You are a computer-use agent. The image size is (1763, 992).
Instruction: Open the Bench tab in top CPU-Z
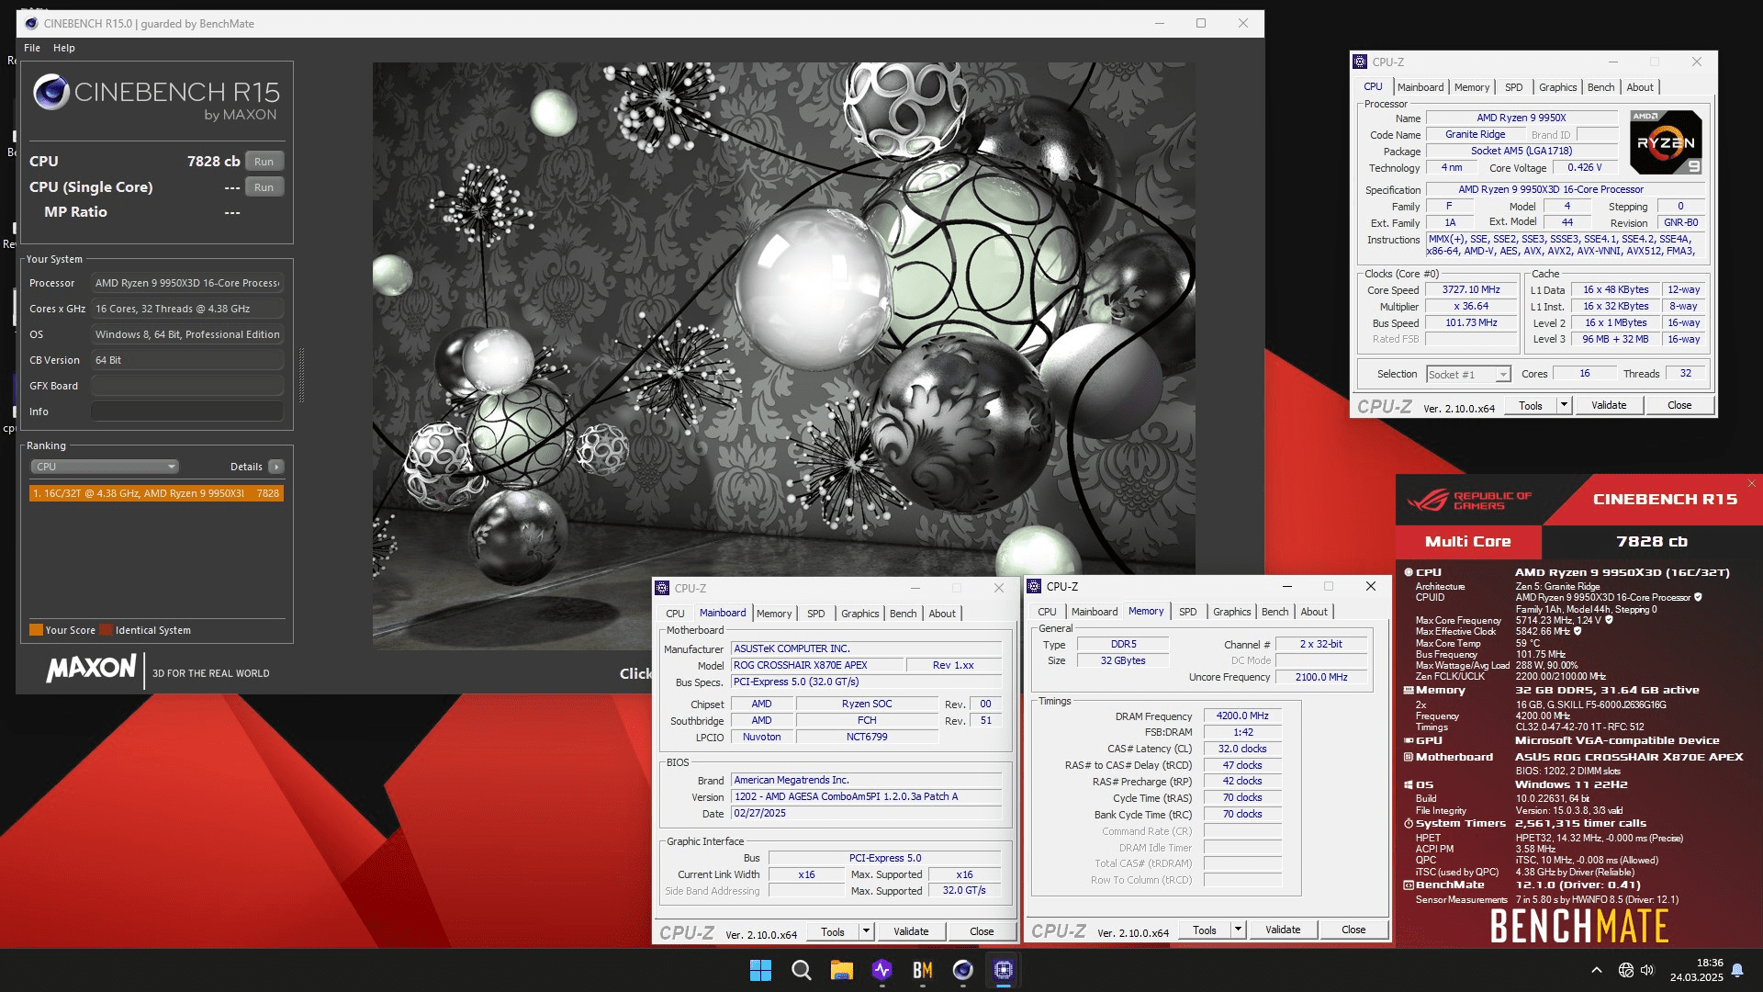[1600, 87]
